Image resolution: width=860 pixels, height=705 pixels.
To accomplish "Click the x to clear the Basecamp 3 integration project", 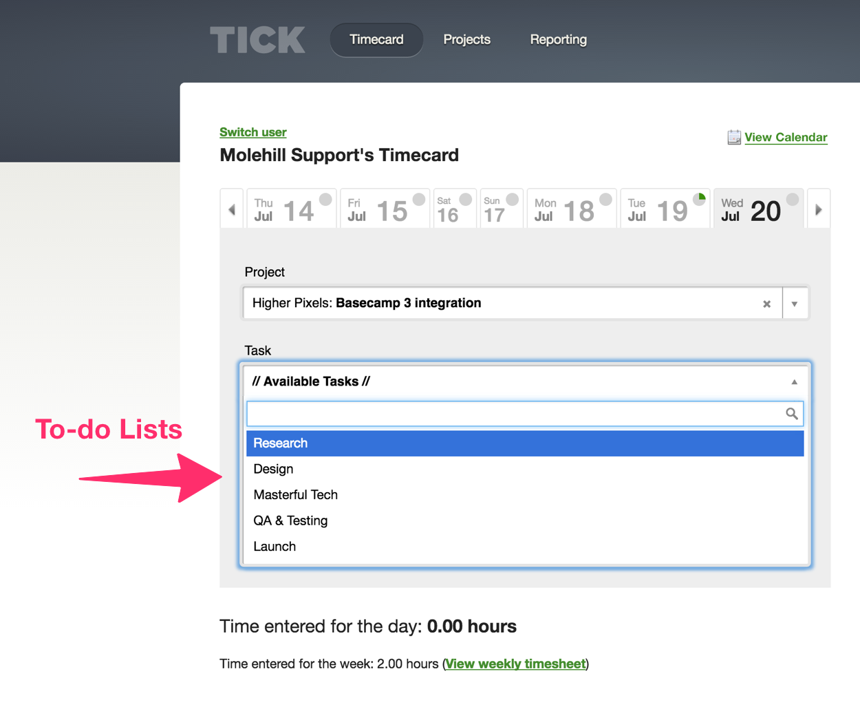I will [x=766, y=303].
